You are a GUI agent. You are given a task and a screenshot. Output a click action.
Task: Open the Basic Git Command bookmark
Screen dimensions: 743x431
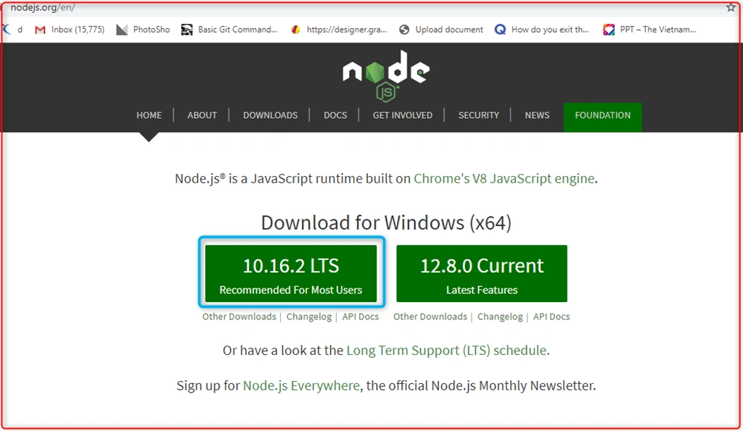point(229,29)
